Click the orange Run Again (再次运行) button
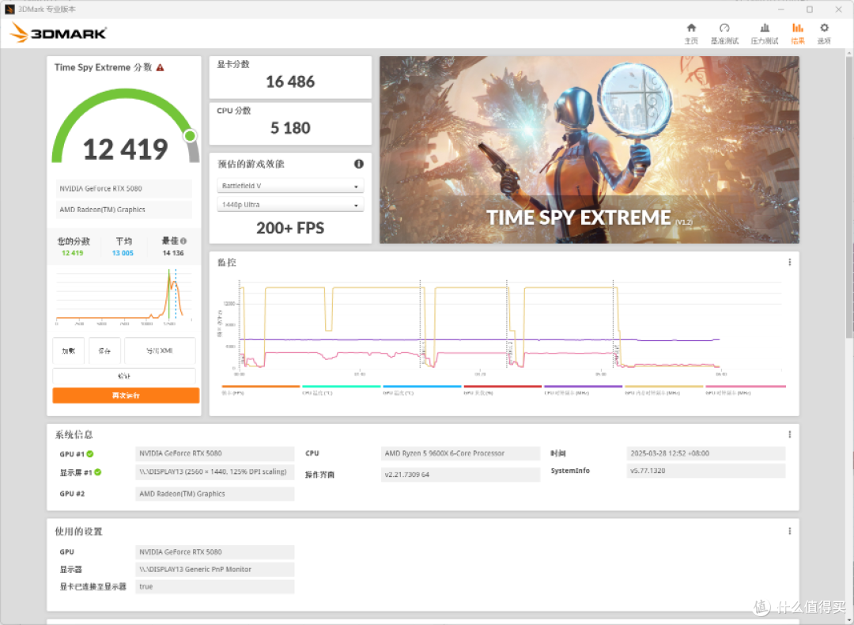854x625 pixels. [126, 396]
